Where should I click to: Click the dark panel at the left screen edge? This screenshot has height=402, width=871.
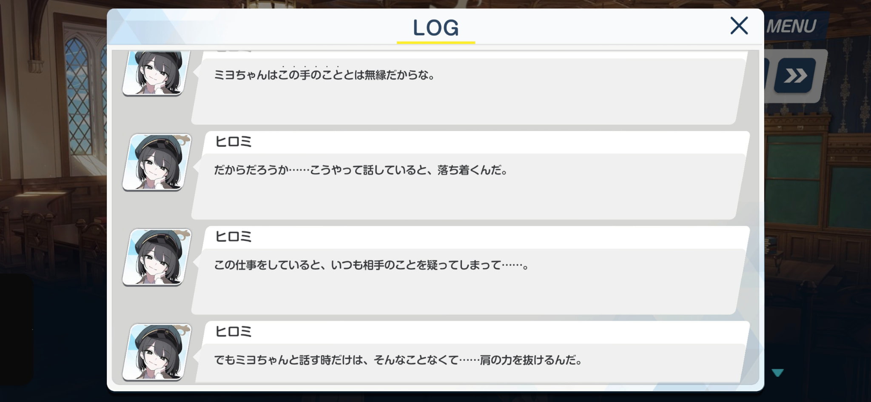(x=16, y=330)
